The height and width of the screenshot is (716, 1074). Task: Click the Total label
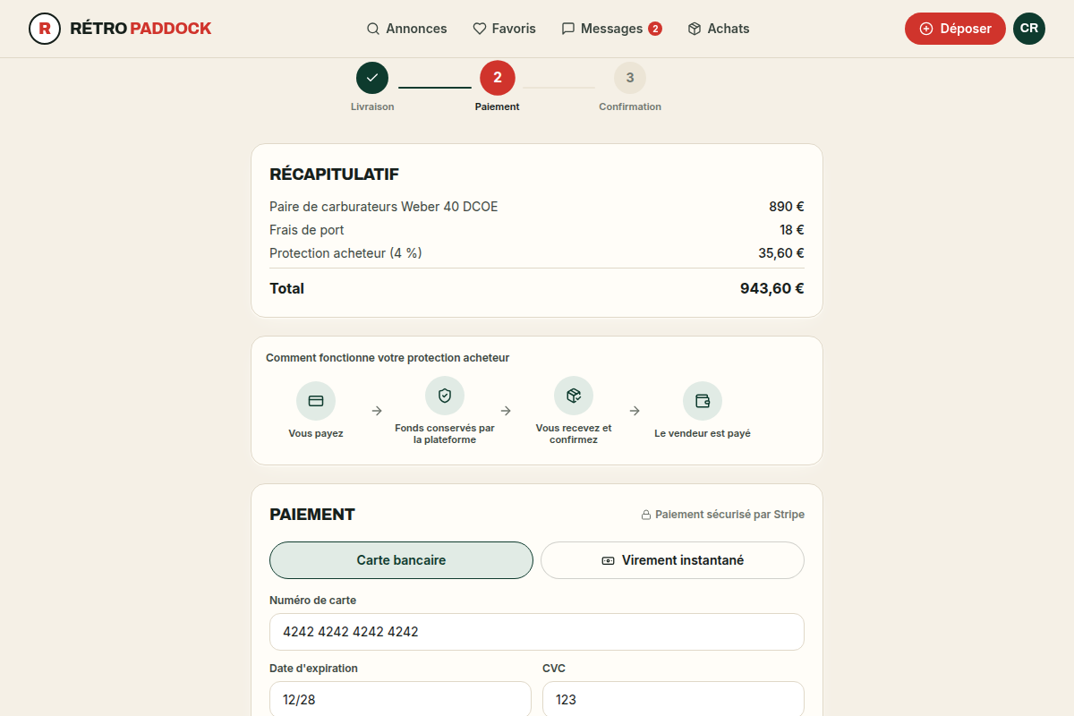286,288
